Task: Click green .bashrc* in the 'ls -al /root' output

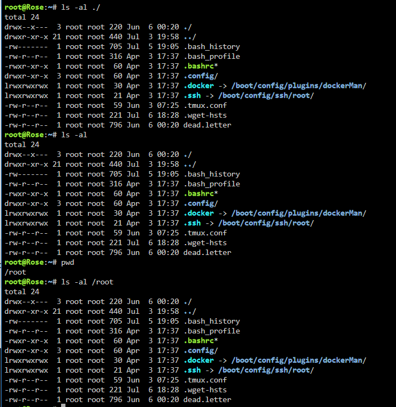Action: (201, 341)
